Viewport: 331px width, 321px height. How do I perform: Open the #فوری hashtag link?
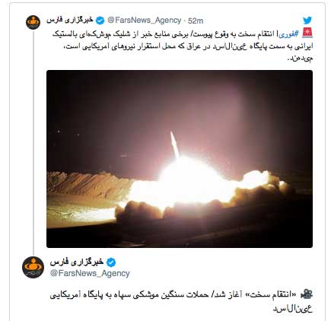click(289, 33)
